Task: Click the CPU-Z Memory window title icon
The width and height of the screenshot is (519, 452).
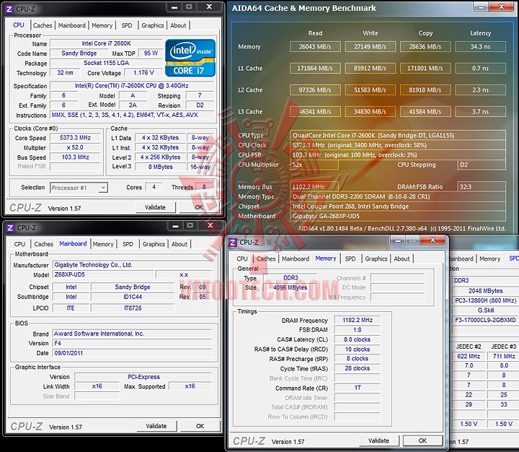Action: pyautogui.click(x=233, y=243)
